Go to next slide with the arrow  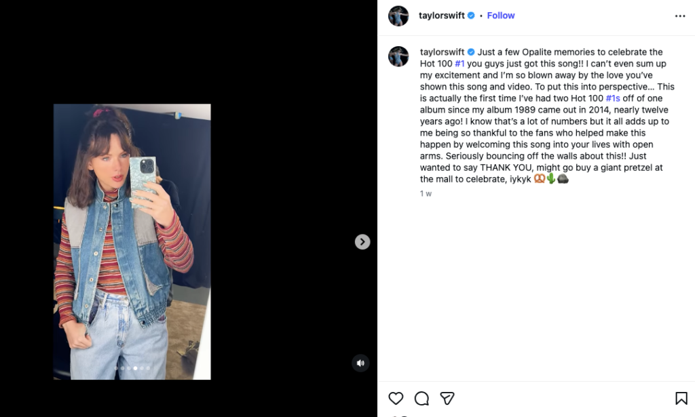pos(362,241)
